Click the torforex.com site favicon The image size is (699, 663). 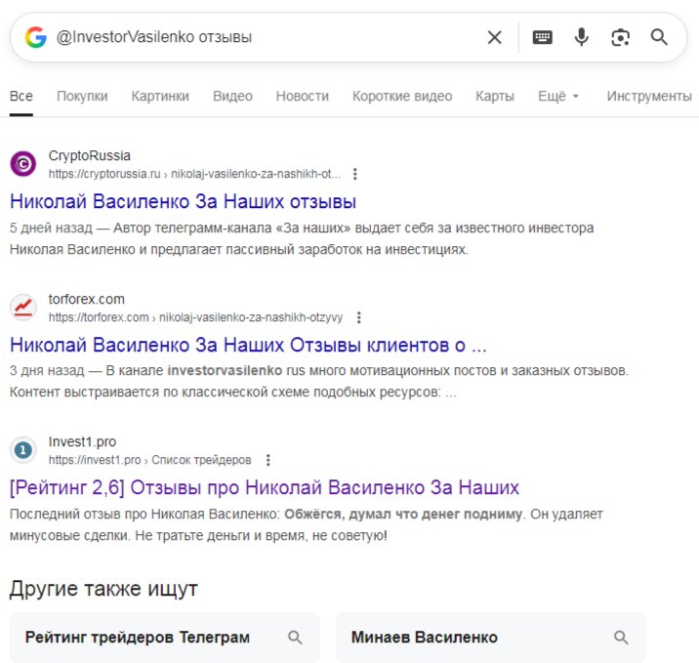[x=23, y=308]
